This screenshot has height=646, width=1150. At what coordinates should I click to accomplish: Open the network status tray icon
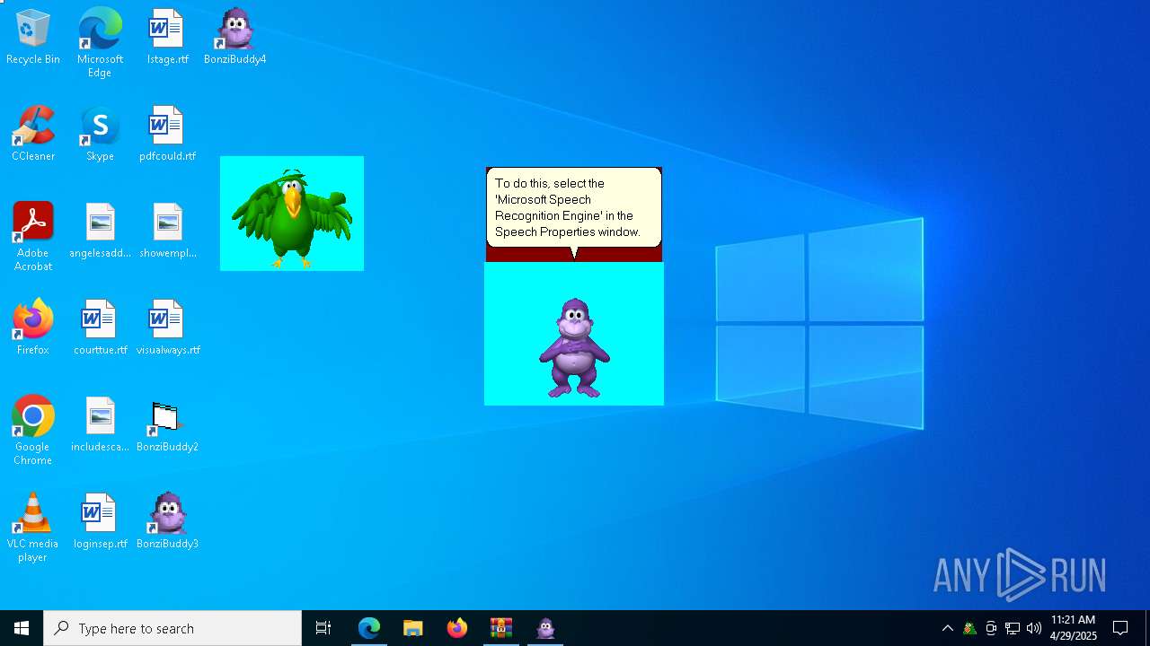[x=1013, y=628]
